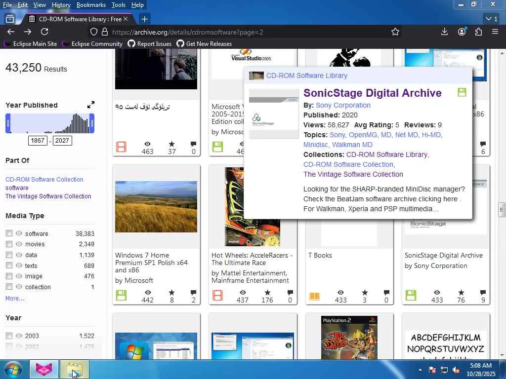
Task: Open the Report Issues bookmark
Action: point(150,43)
